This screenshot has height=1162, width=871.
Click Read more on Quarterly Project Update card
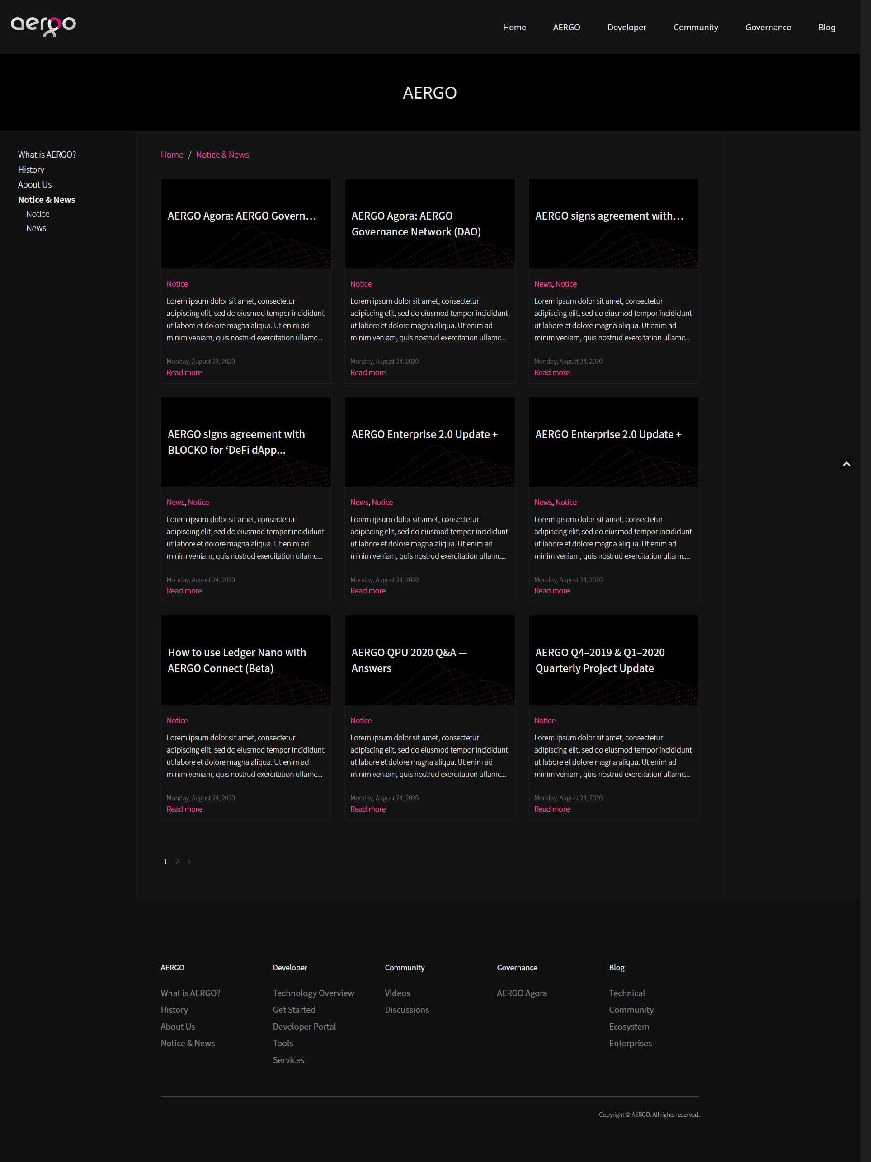pos(551,809)
